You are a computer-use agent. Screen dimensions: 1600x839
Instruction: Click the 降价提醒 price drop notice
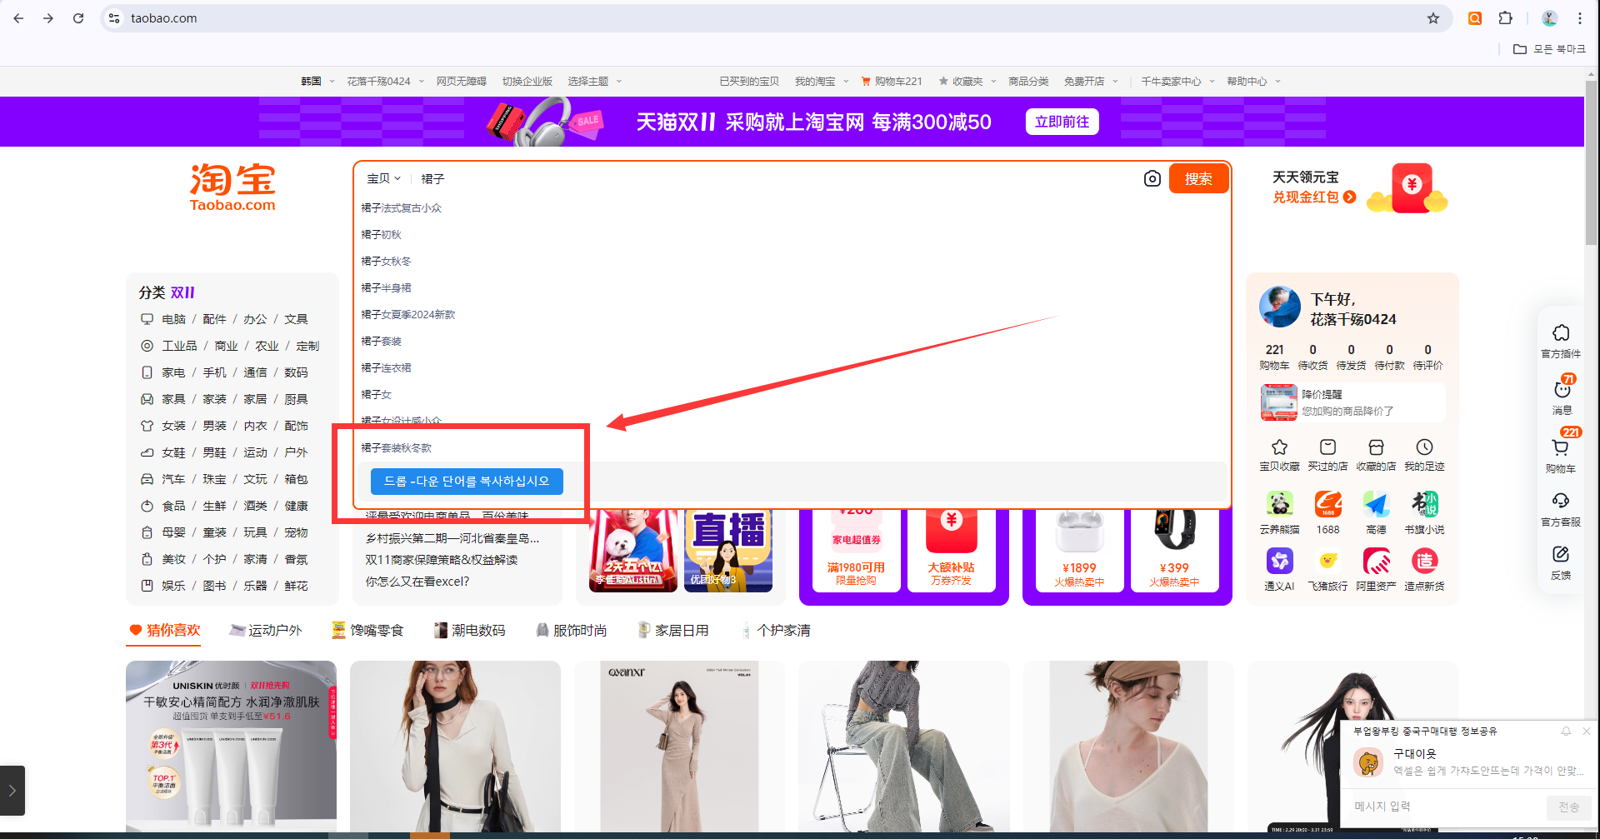[x=1352, y=402]
